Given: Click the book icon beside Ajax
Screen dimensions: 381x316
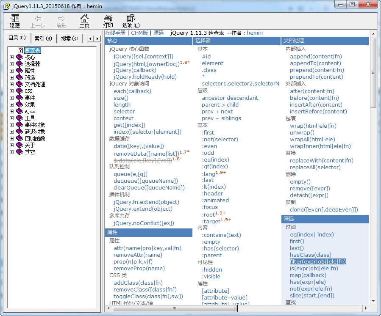Looking at the screenshot, I should (x=19, y=111).
